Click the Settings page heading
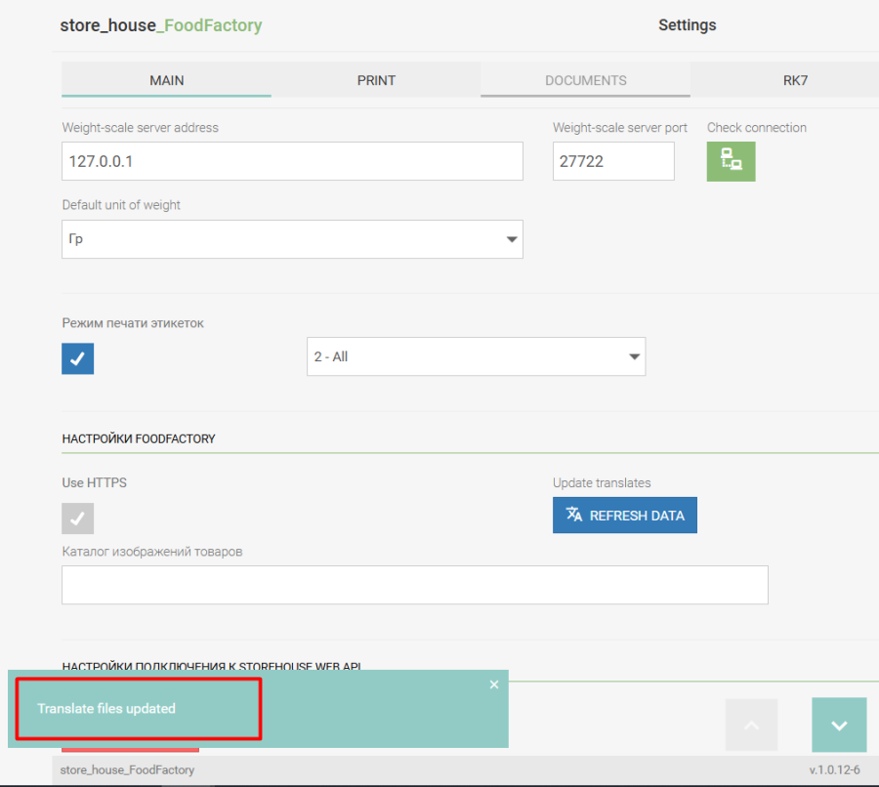The image size is (879, 787). click(x=687, y=25)
